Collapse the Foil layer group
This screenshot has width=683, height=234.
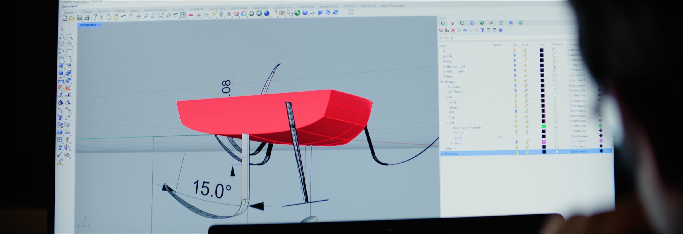(447, 123)
